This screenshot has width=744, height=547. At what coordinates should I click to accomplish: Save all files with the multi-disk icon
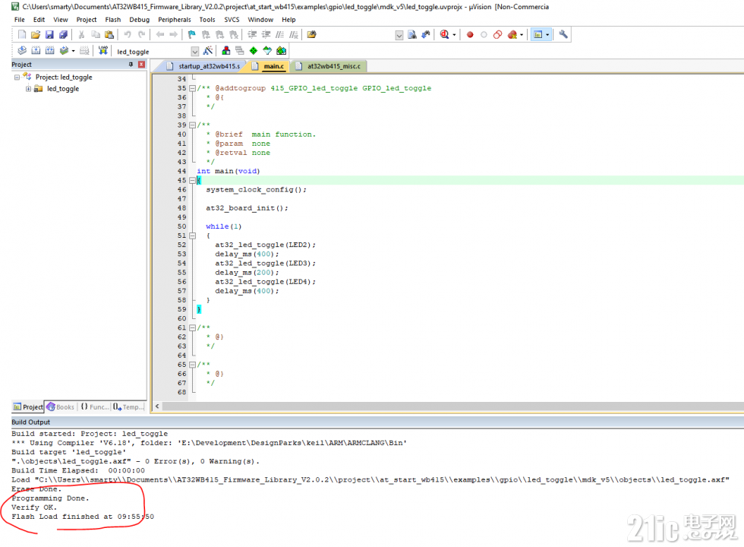point(63,35)
